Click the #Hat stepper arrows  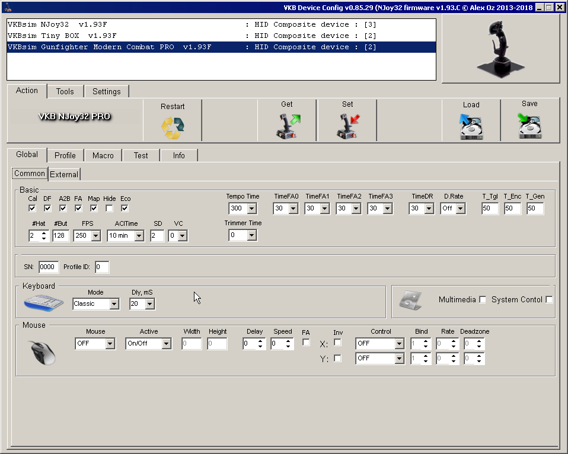click(44, 236)
